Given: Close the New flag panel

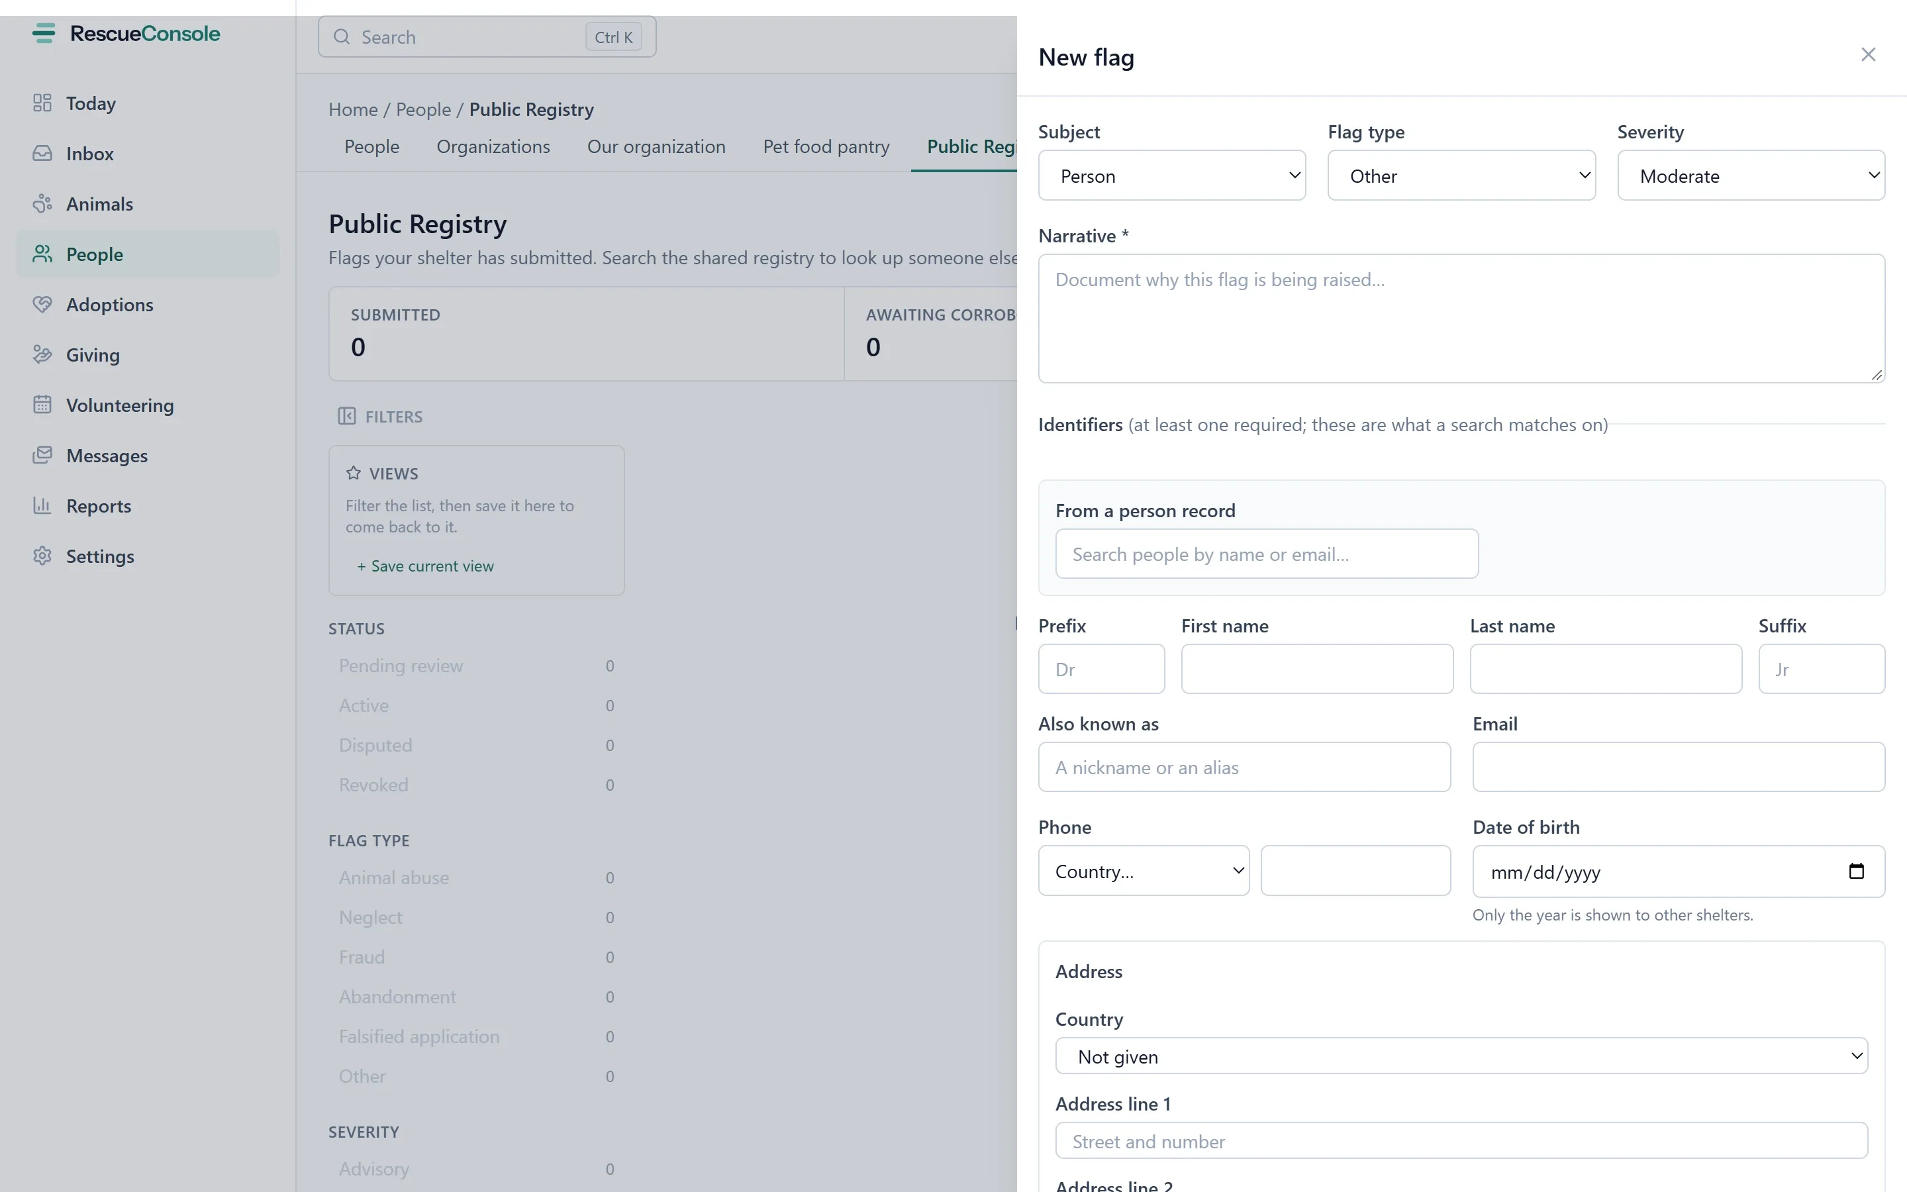Looking at the screenshot, I should 1869,54.
